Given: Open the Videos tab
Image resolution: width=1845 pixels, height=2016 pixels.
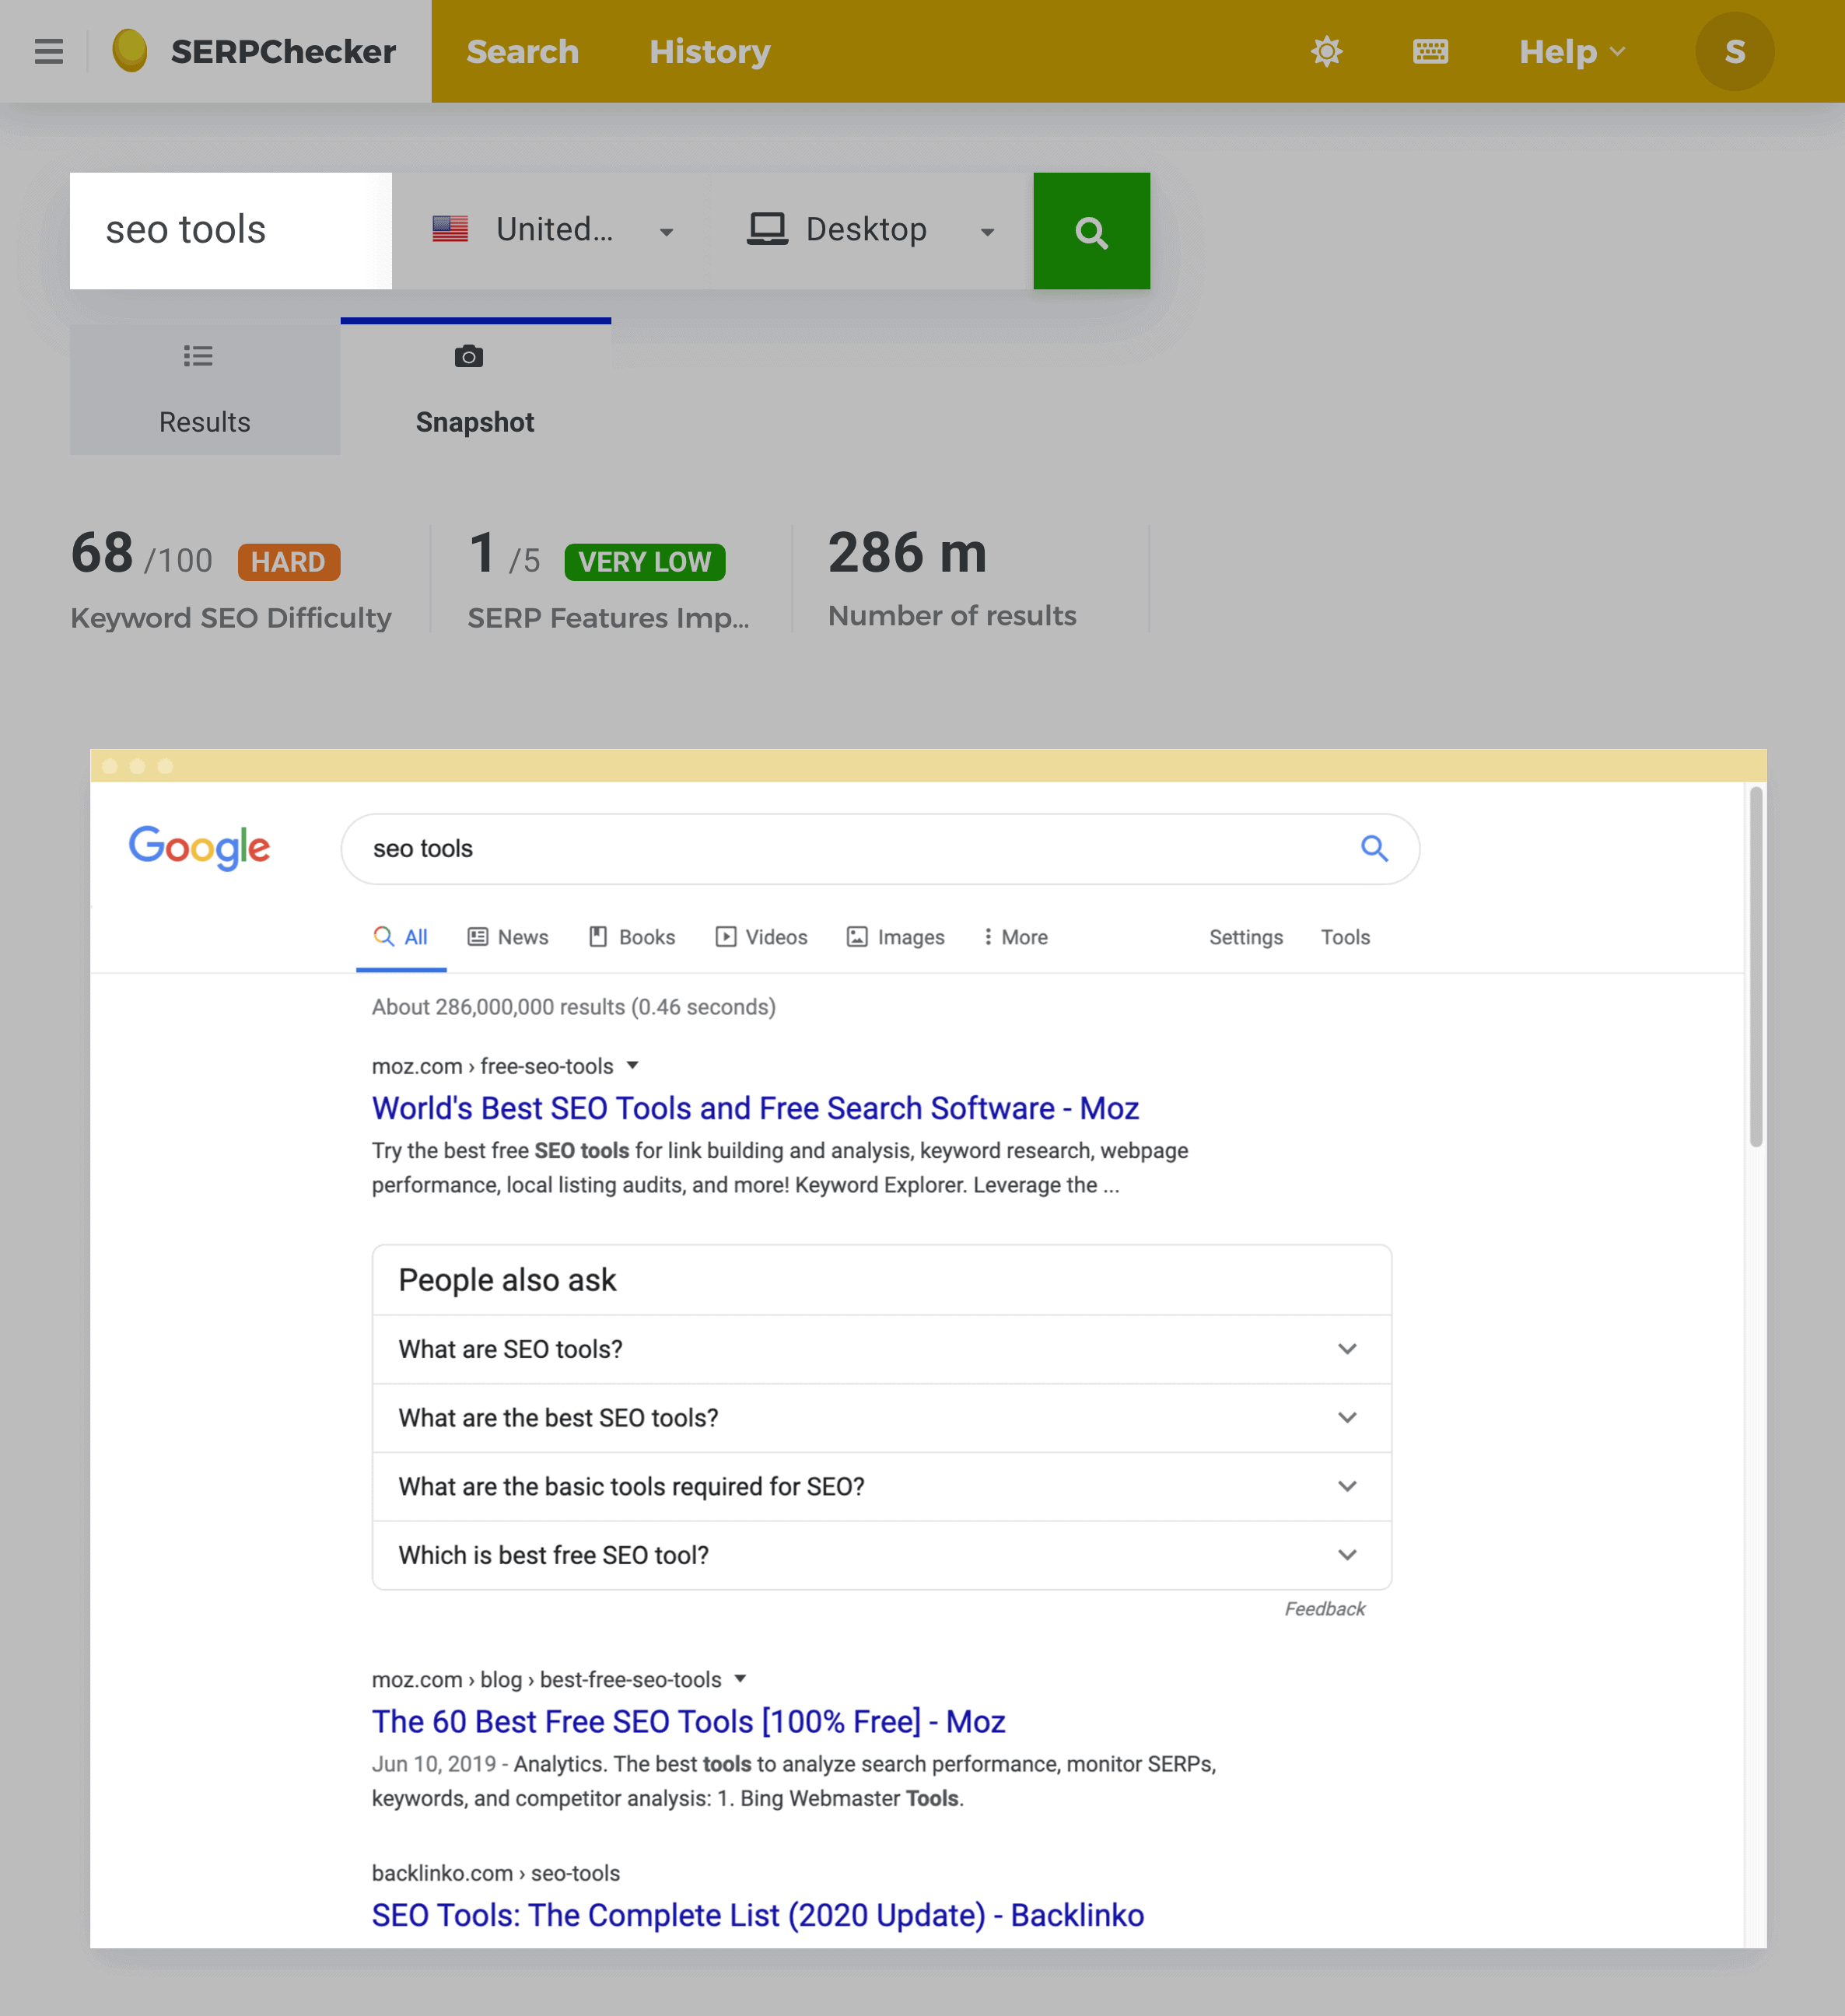Looking at the screenshot, I should 761,937.
